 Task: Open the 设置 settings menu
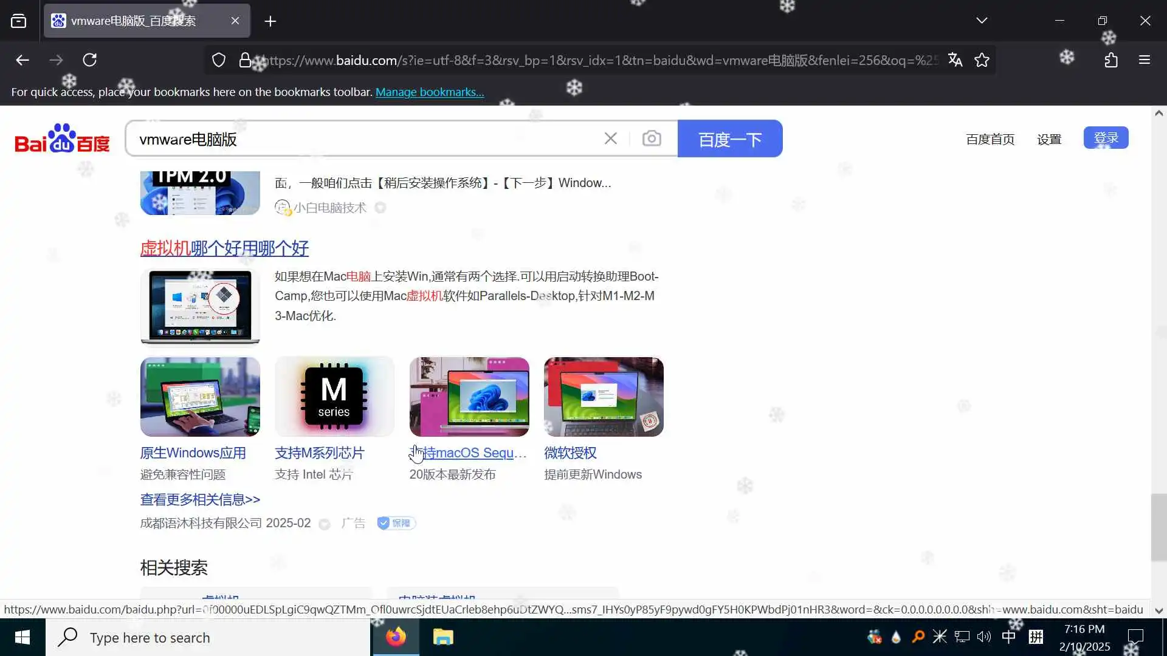click(x=1048, y=139)
